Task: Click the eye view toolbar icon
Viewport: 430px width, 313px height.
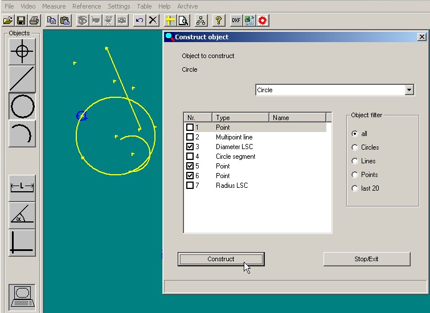Action: coord(82,20)
